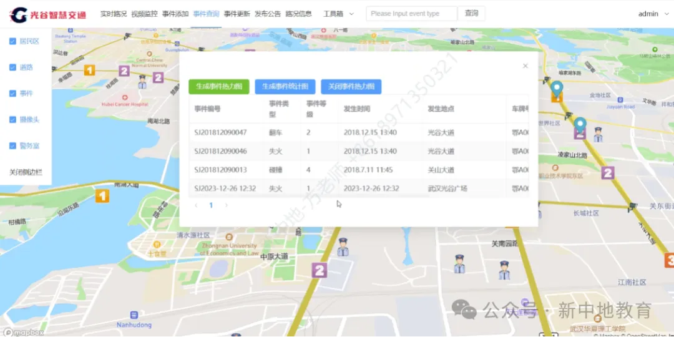
Task: Click the 关山大道 location cell
Action: pyautogui.click(x=441, y=170)
